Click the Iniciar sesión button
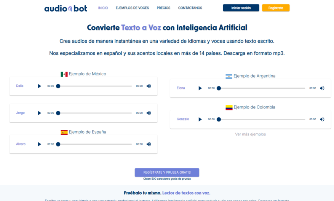 241,8
